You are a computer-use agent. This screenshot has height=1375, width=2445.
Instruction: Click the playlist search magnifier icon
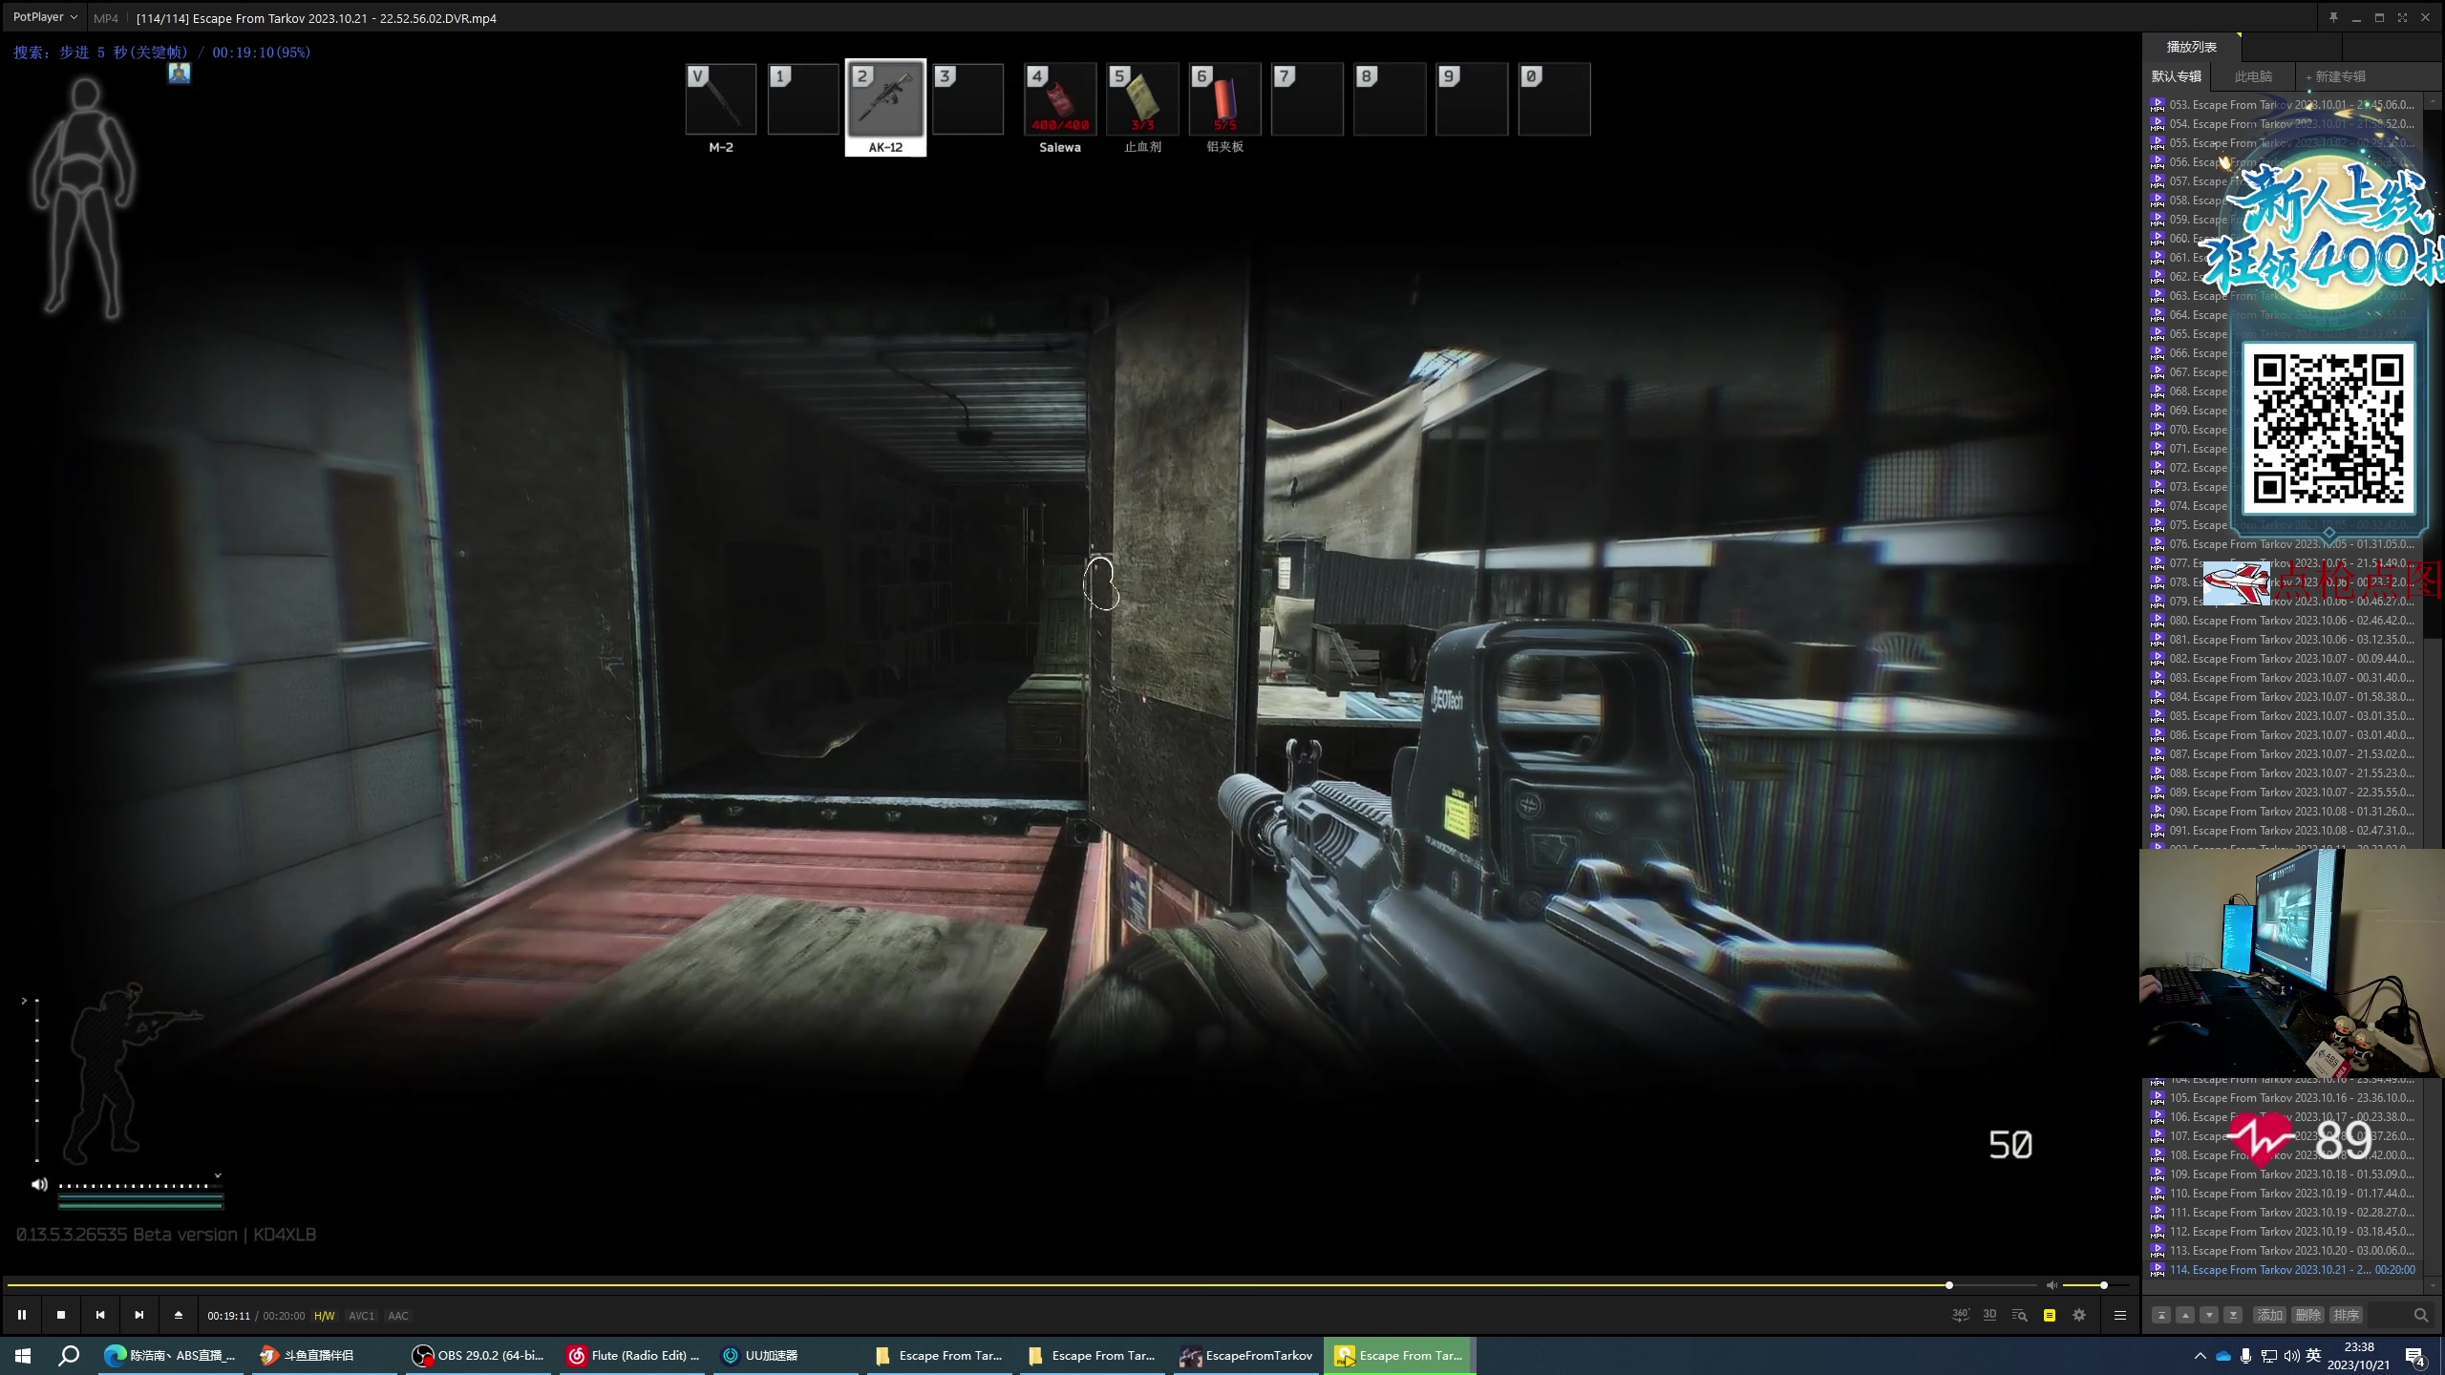pyautogui.click(x=2420, y=1315)
